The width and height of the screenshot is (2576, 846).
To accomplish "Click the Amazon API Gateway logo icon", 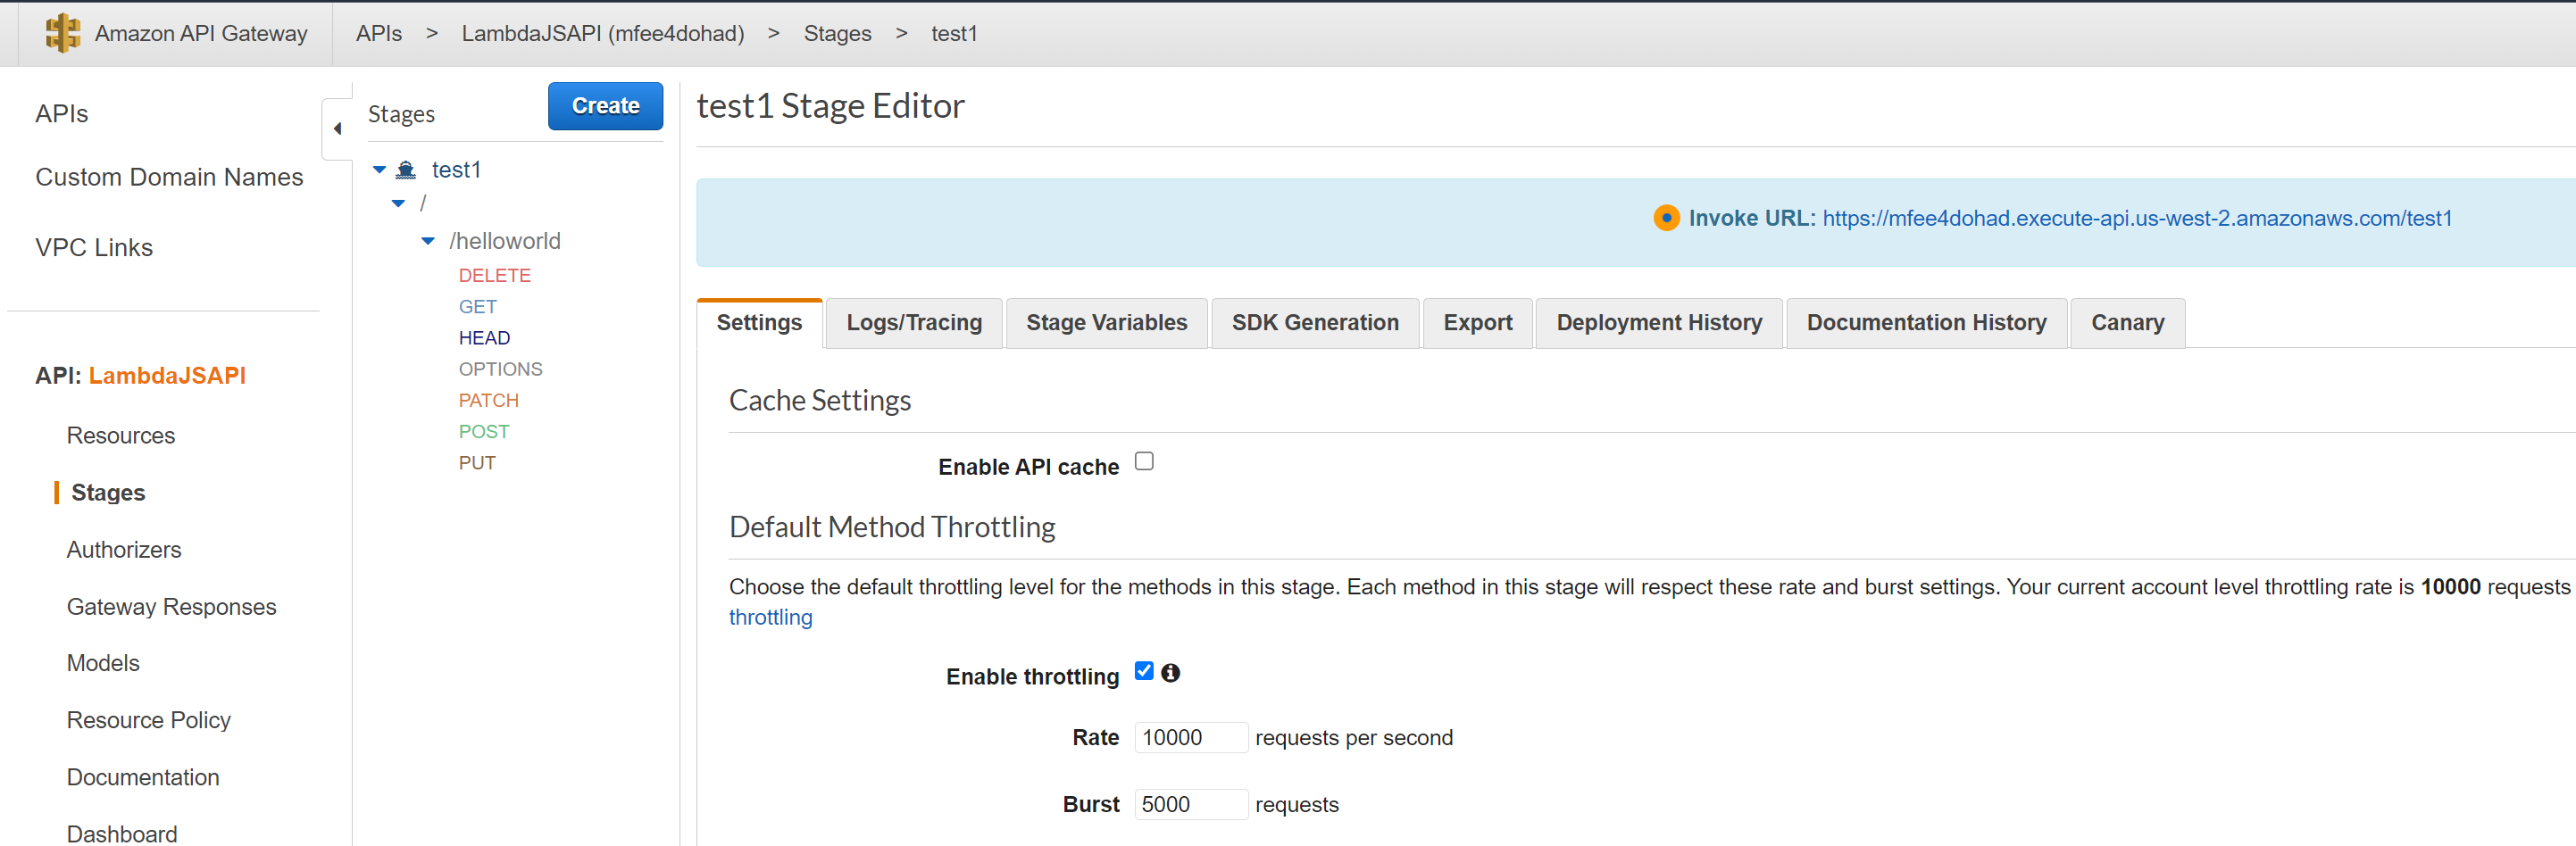I will (x=63, y=33).
